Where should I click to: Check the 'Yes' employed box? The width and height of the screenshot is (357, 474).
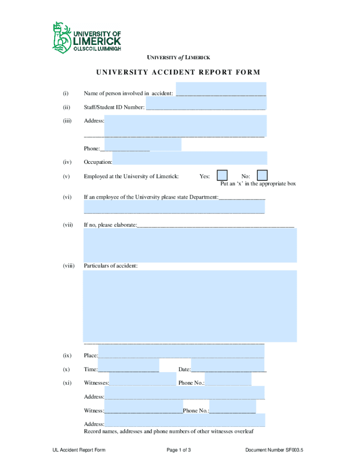tap(223, 175)
